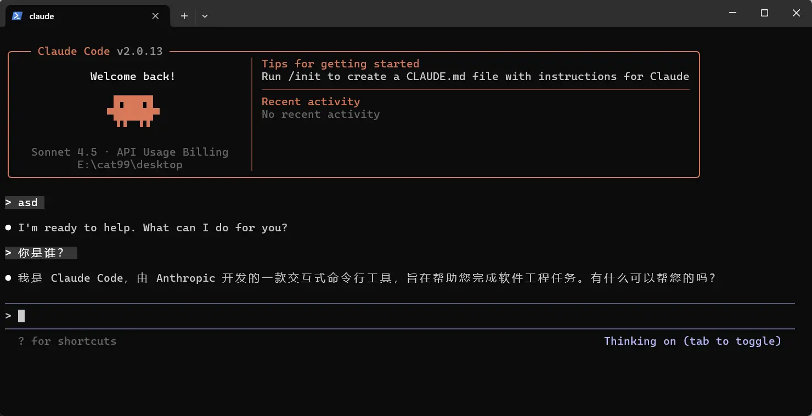Screen dimensions: 812x416
Task: Click the PowerShell icon in the claude tab
Action: [17, 16]
